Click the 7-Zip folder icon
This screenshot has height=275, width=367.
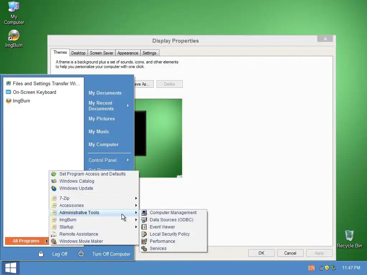pyautogui.click(x=54, y=198)
